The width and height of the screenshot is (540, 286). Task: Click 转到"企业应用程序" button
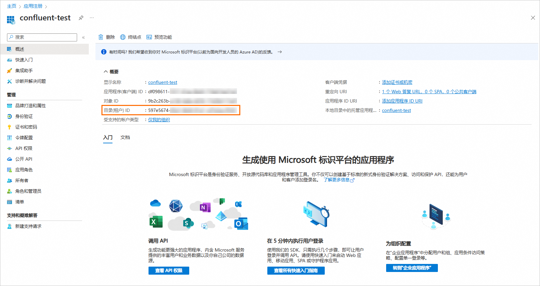coord(412,268)
